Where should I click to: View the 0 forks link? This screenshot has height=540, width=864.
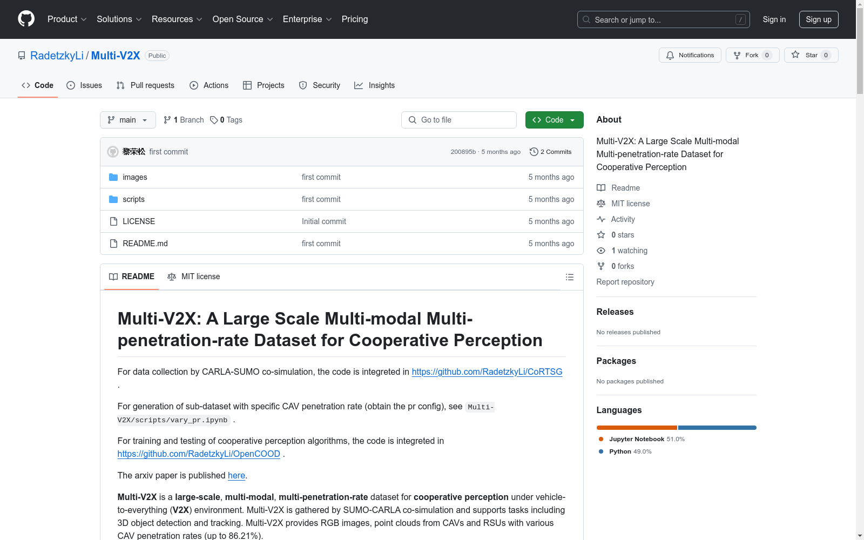[x=616, y=266]
